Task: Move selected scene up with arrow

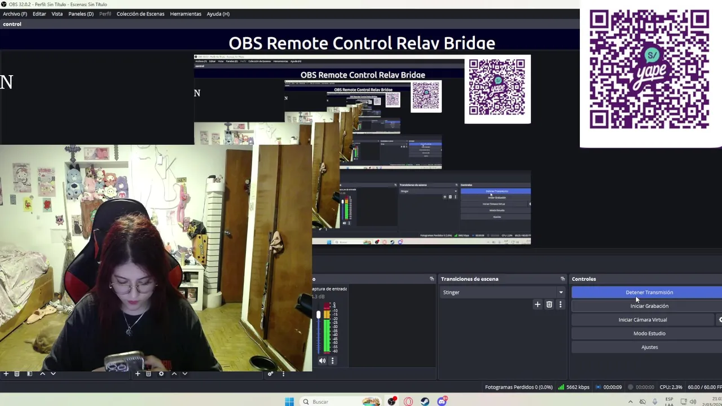Action: tap(42, 373)
